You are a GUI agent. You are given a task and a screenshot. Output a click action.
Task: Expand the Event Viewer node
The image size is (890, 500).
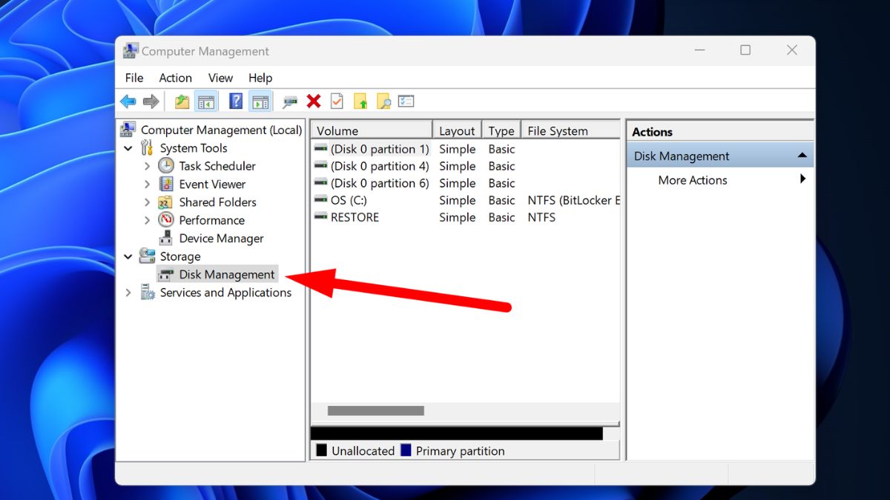click(147, 184)
